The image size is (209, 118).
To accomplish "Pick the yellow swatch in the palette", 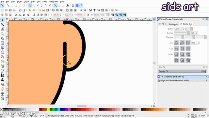I will [x=48, y=109].
